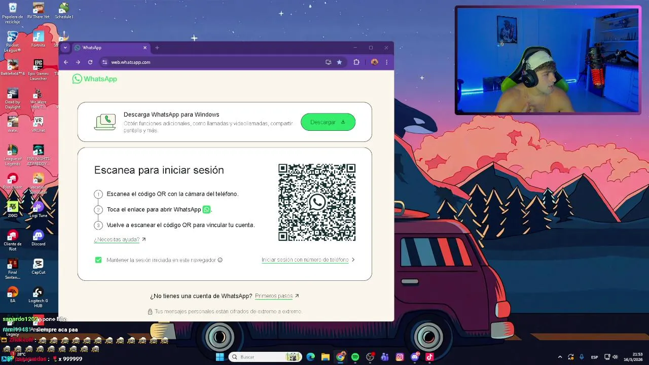Select Schedule I desktop shortcut
649x365 pixels.
pos(64,11)
